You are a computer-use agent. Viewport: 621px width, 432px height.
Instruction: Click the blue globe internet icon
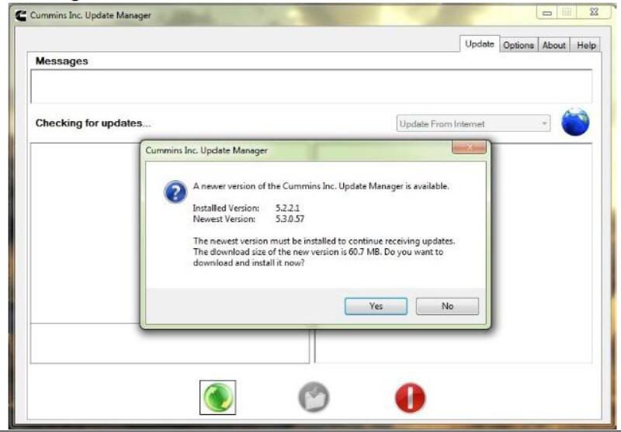point(575,122)
